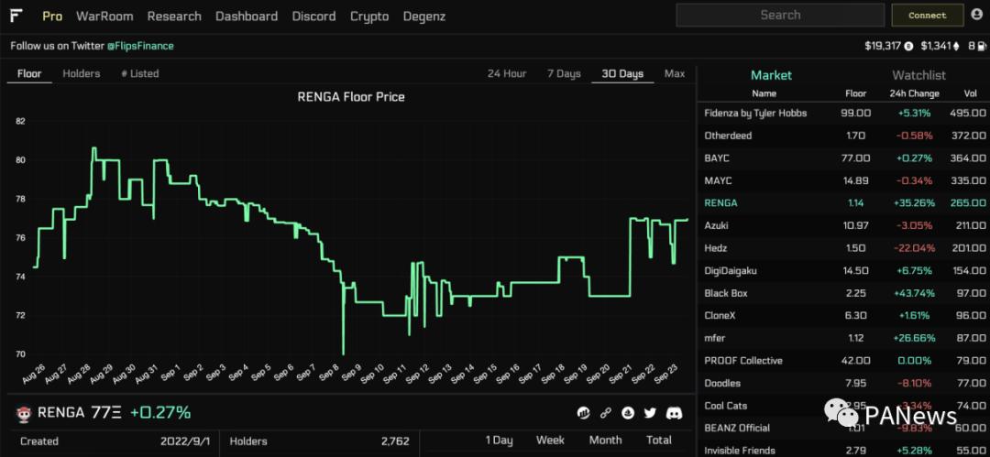Viewport: 990px width, 457px height.
Task: Go to the Dashboard menu item
Action: pos(246,16)
